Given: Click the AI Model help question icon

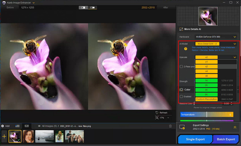Looking at the screenshot, I should pos(186,49).
